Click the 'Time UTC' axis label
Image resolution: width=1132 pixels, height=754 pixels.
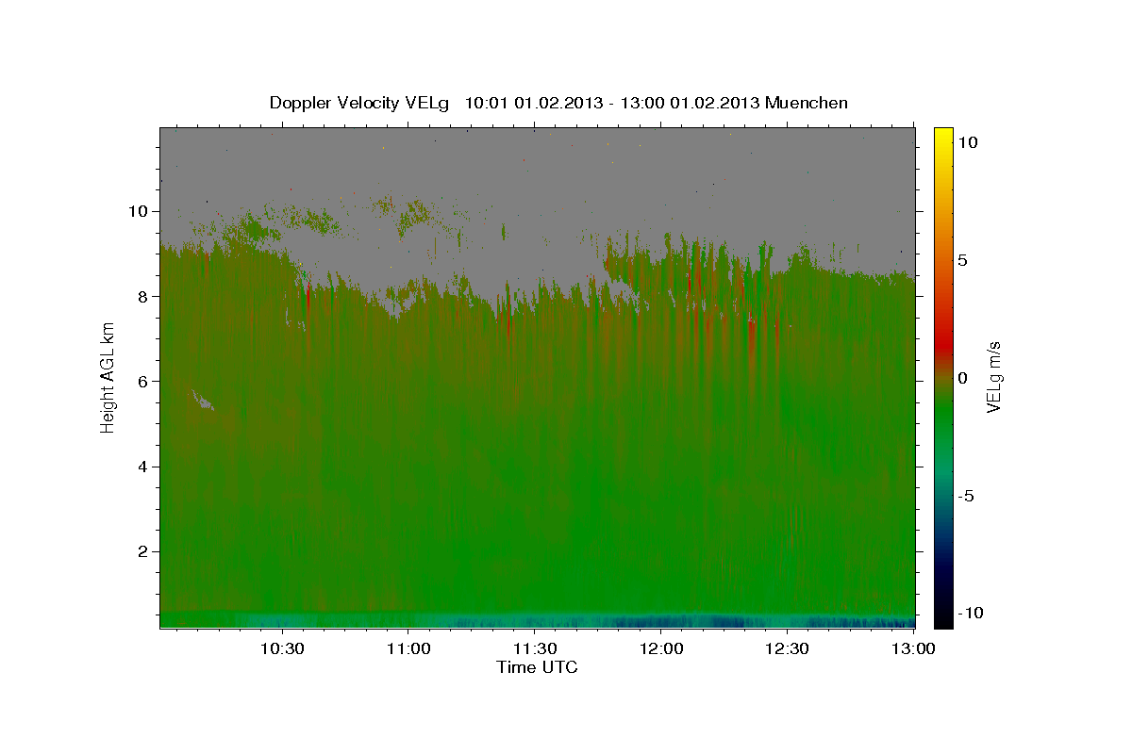(x=537, y=667)
